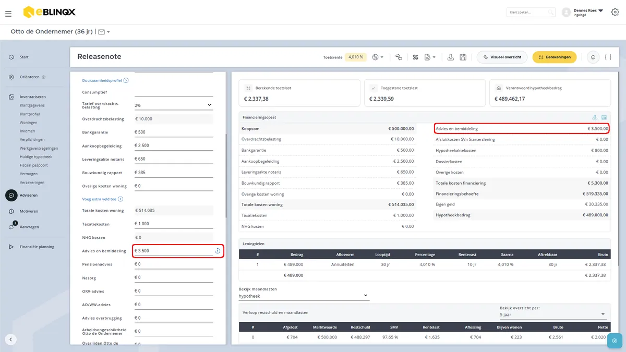Click the floating teal help button
The height and width of the screenshot is (352, 626).
tap(615, 341)
